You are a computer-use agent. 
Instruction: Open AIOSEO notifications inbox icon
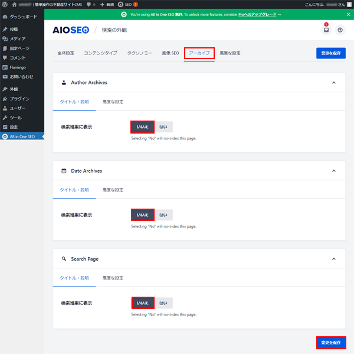click(x=326, y=30)
